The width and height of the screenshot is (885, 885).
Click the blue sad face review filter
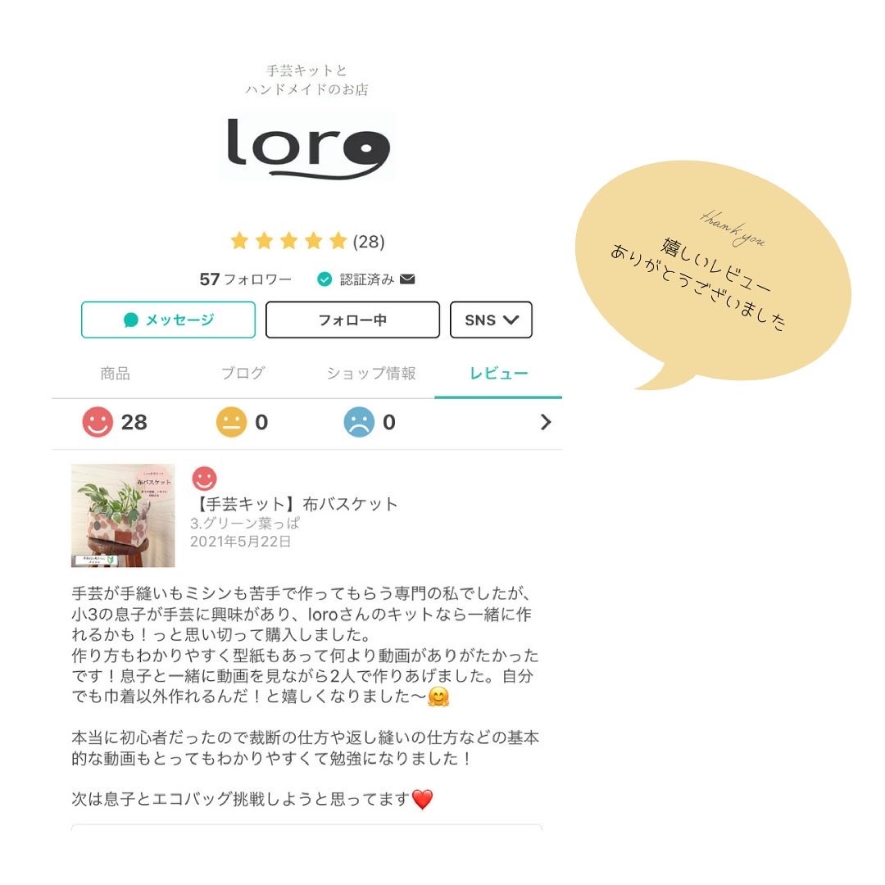(x=370, y=422)
